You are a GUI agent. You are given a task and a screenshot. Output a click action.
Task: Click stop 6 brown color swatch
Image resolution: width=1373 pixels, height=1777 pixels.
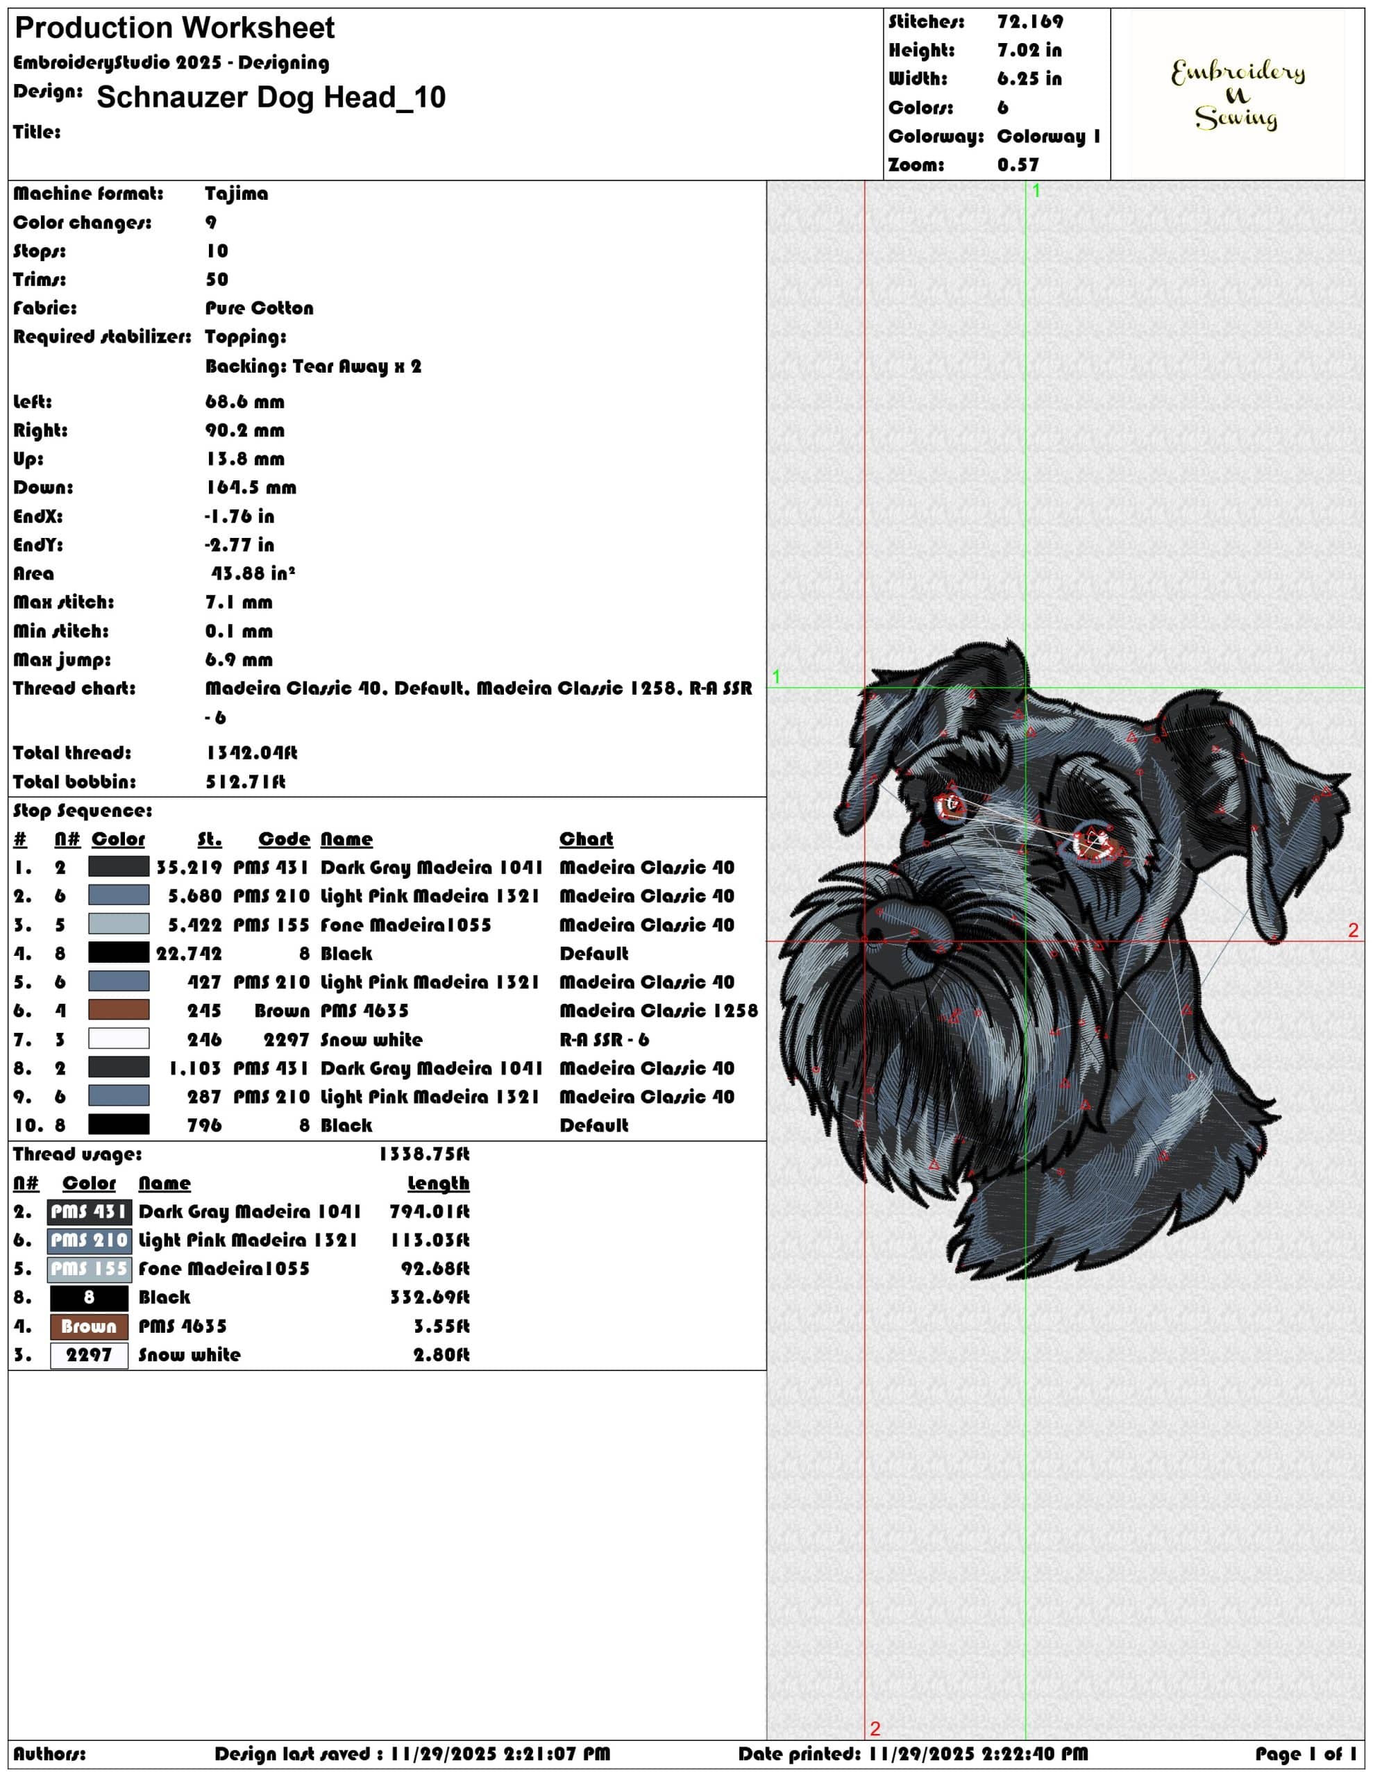tap(119, 1010)
